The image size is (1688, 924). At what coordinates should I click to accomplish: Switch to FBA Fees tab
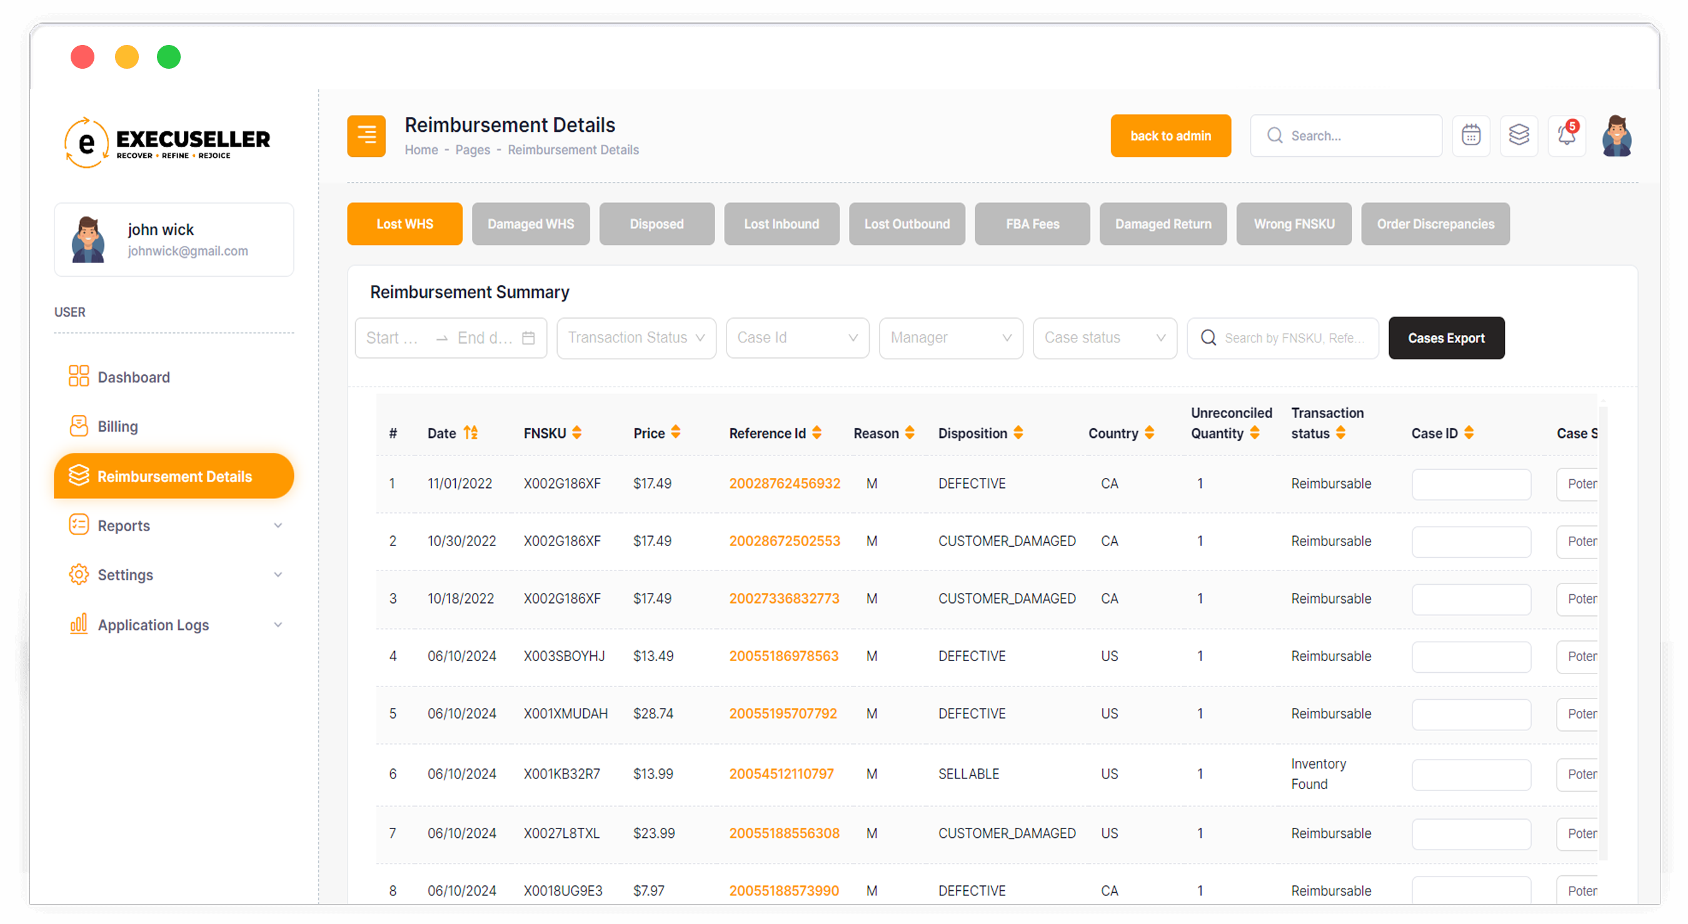tap(1032, 224)
